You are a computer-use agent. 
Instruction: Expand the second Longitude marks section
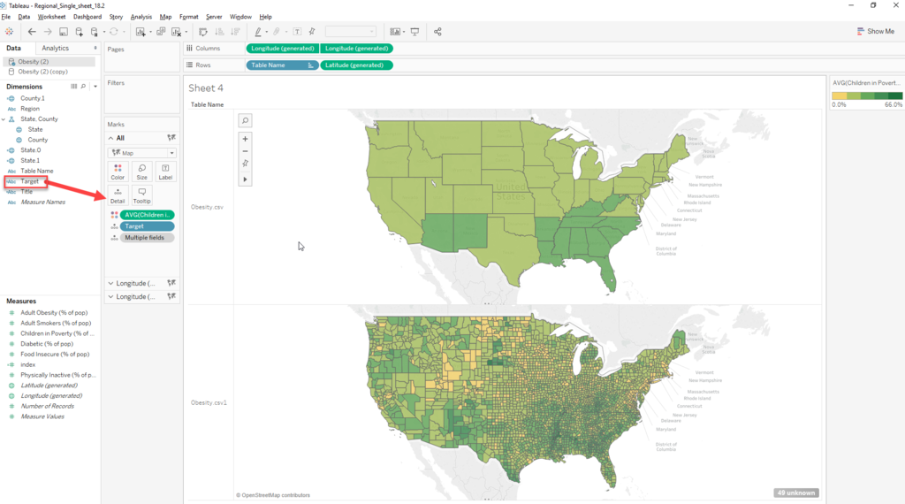tap(110, 297)
